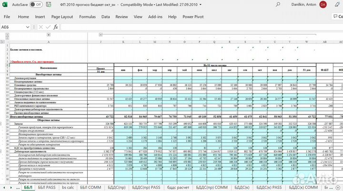Click the Comments button
Screen dimensions: 343x191
coord(338,16)
